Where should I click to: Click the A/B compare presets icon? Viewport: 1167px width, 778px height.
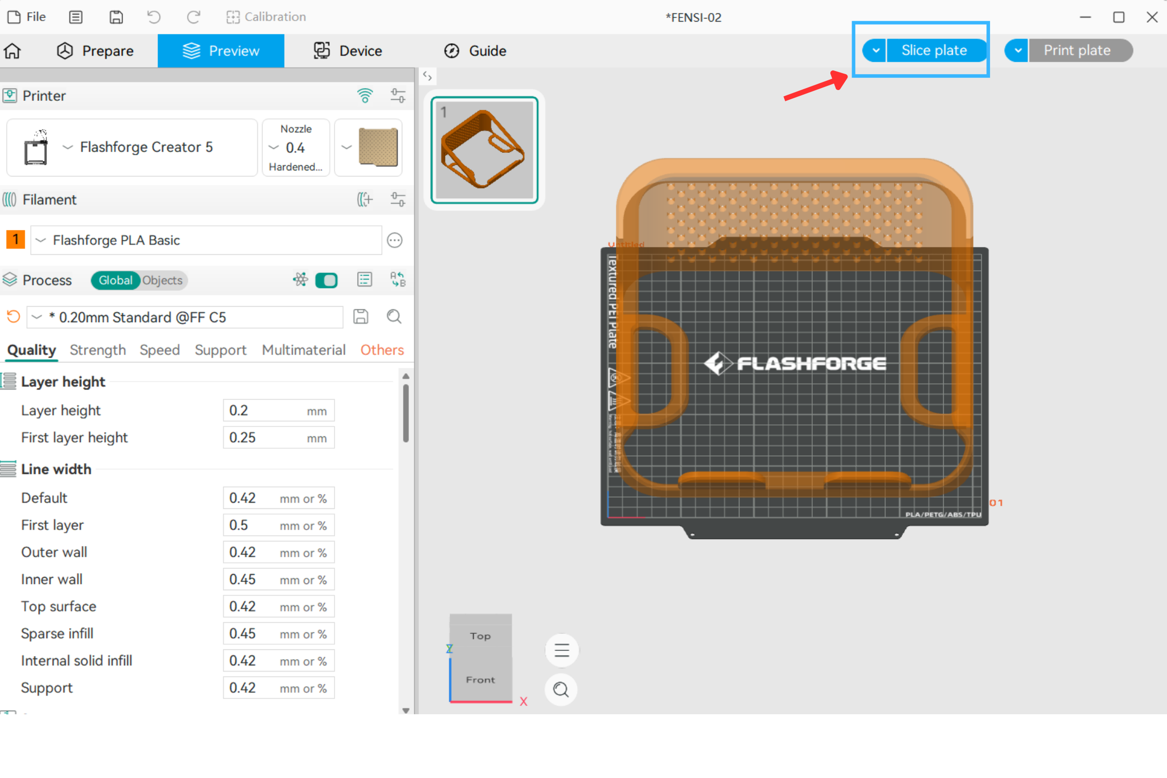click(398, 280)
